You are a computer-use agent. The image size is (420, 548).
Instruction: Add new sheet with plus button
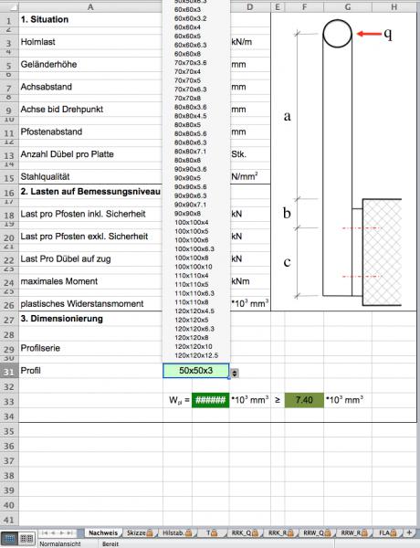(409, 532)
